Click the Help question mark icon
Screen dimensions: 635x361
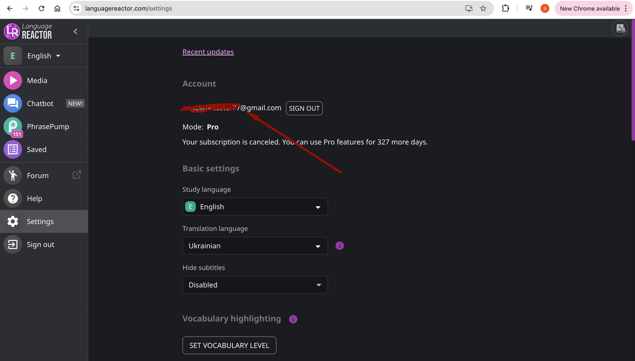point(13,198)
